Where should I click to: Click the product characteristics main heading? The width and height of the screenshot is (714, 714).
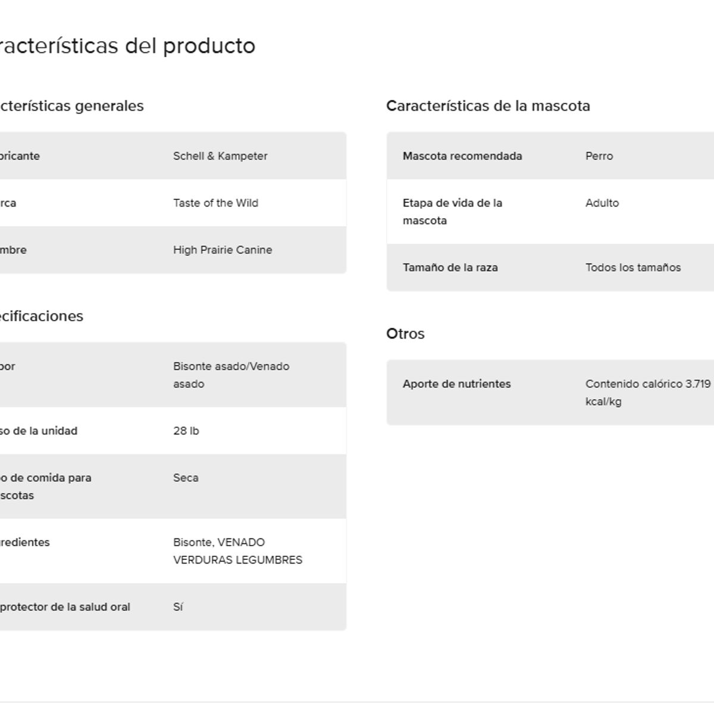point(127,46)
